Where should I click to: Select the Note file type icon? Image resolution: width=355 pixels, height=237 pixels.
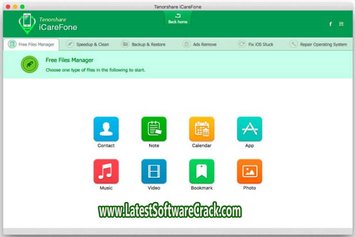point(154,129)
